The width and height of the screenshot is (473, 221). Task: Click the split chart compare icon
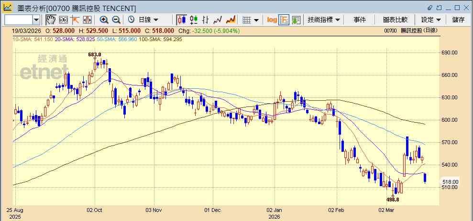pos(87,20)
